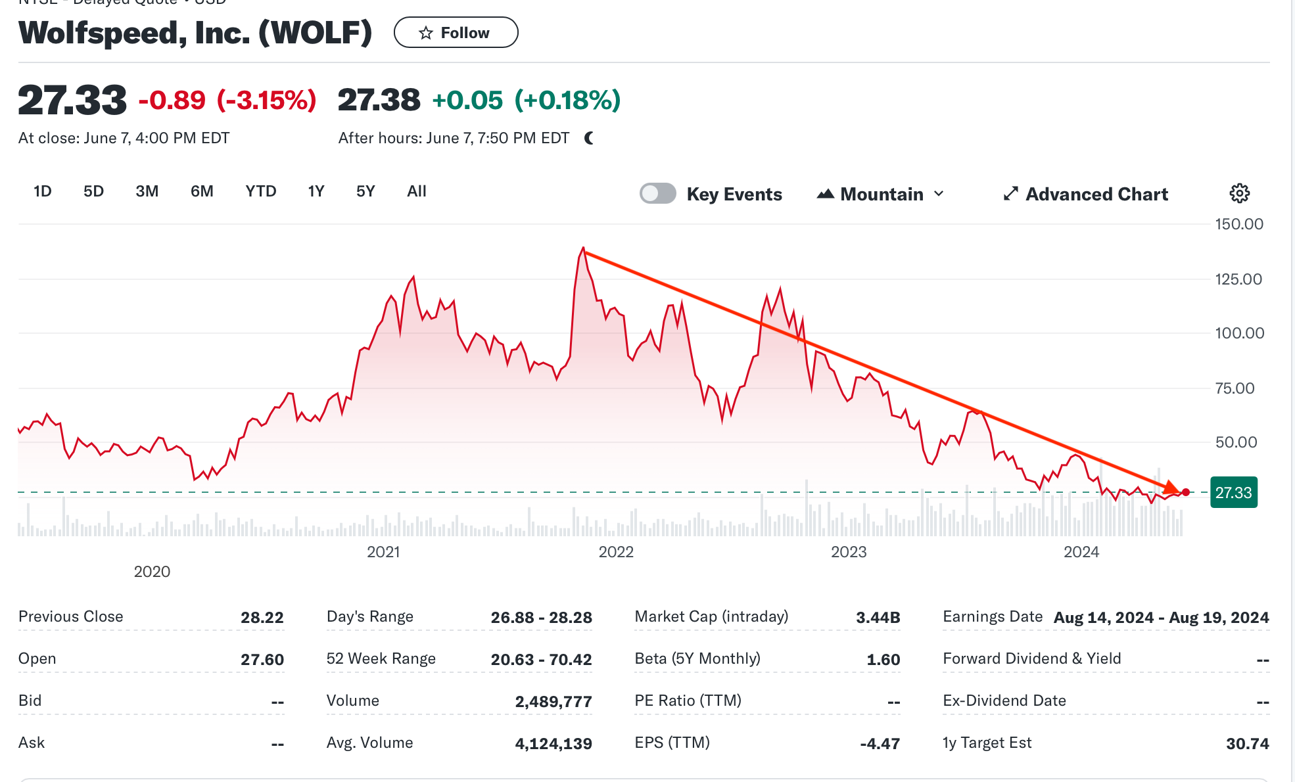Screen dimensions: 1295x782
Task: Click the red dot at chart line end
Action: pos(1185,492)
